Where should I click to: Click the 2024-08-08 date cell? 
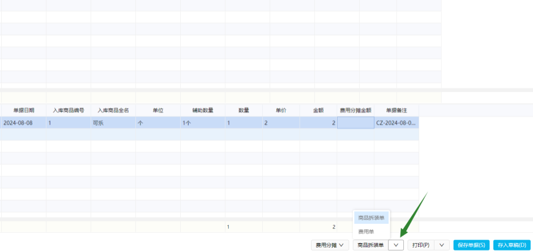(x=23, y=122)
